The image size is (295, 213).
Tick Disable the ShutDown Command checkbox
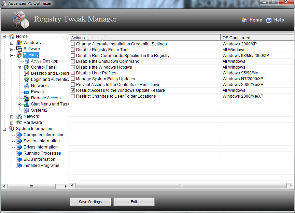point(73,61)
